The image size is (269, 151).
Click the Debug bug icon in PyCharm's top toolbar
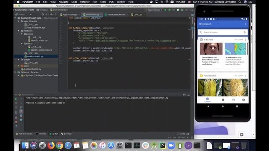click(169, 10)
